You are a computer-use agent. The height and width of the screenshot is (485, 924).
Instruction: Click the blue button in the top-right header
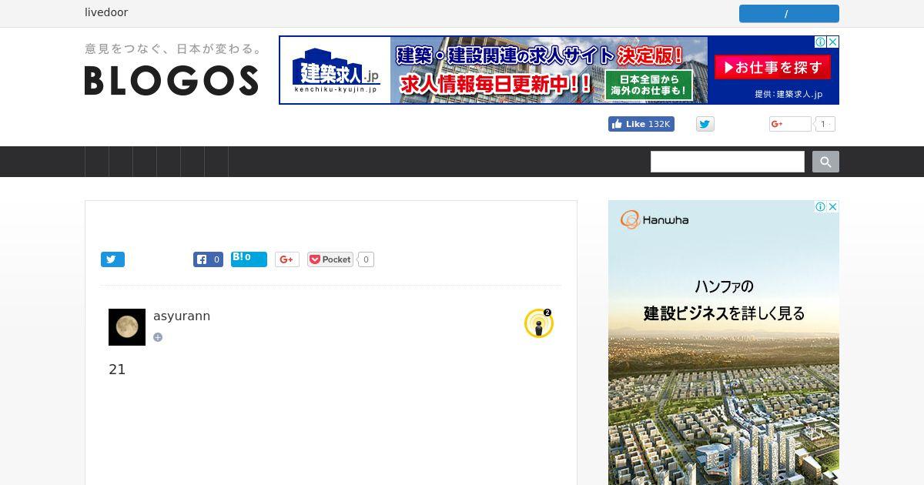pos(788,14)
